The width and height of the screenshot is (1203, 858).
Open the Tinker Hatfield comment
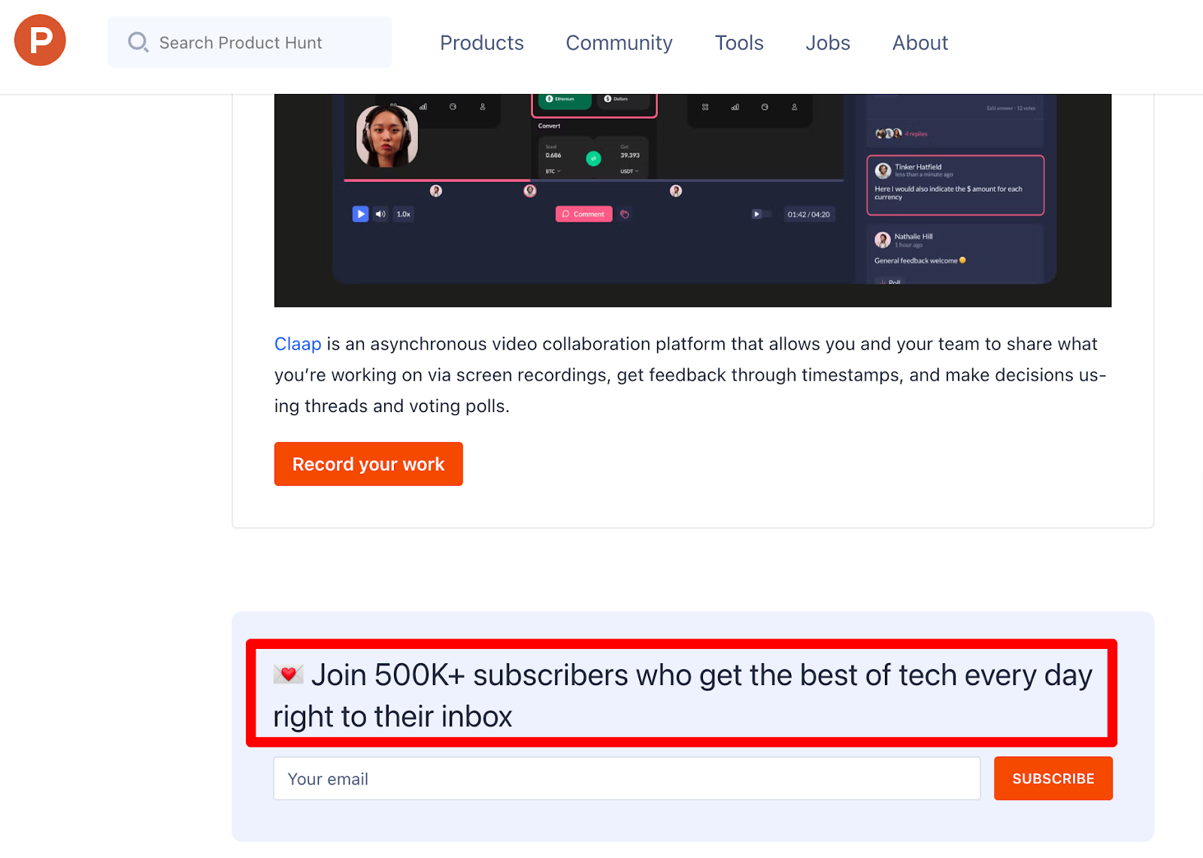(956, 185)
